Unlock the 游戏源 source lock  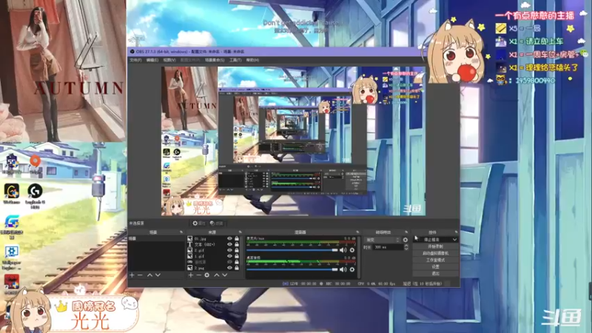tap(237, 262)
